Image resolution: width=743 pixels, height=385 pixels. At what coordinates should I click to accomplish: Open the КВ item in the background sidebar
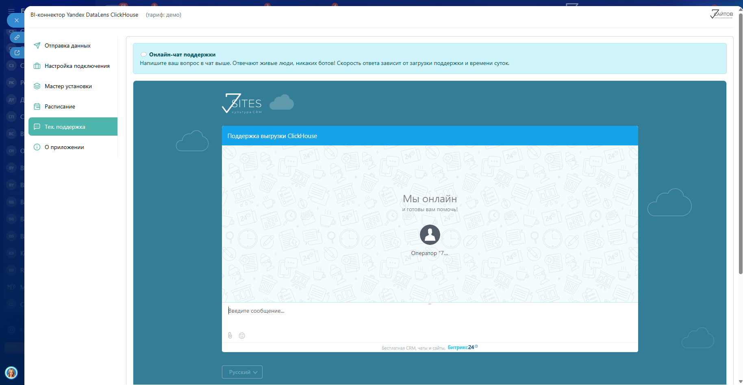pyautogui.click(x=11, y=253)
